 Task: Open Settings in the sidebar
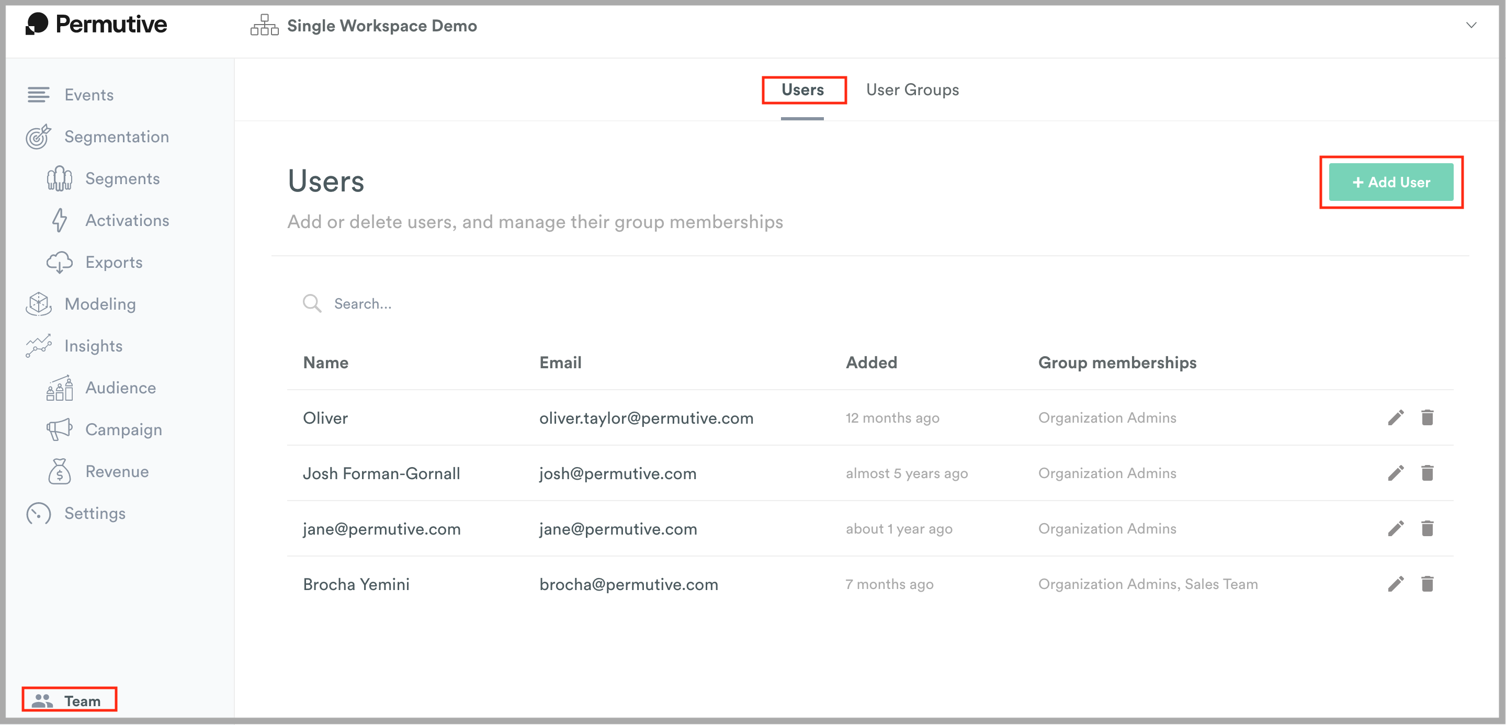pos(95,513)
